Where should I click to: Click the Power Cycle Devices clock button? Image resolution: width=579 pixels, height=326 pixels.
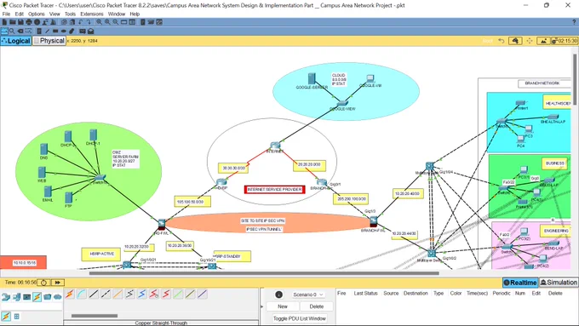[43, 283]
